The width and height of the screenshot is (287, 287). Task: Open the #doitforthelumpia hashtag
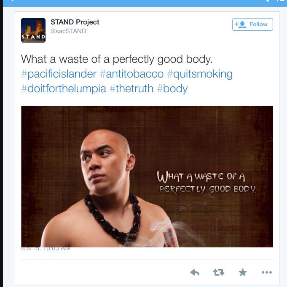[x=64, y=89]
